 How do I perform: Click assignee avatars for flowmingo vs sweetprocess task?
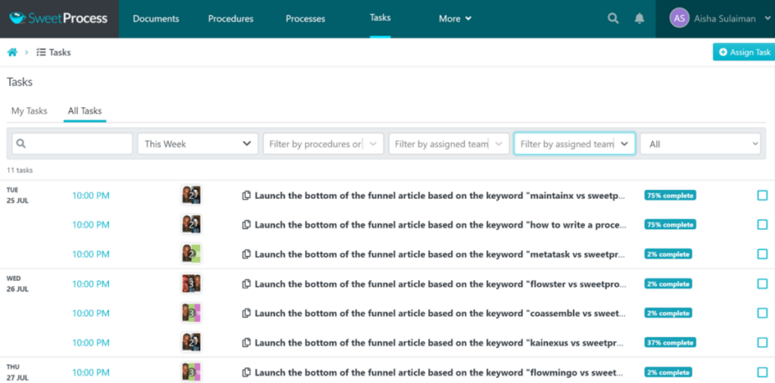(191, 372)
